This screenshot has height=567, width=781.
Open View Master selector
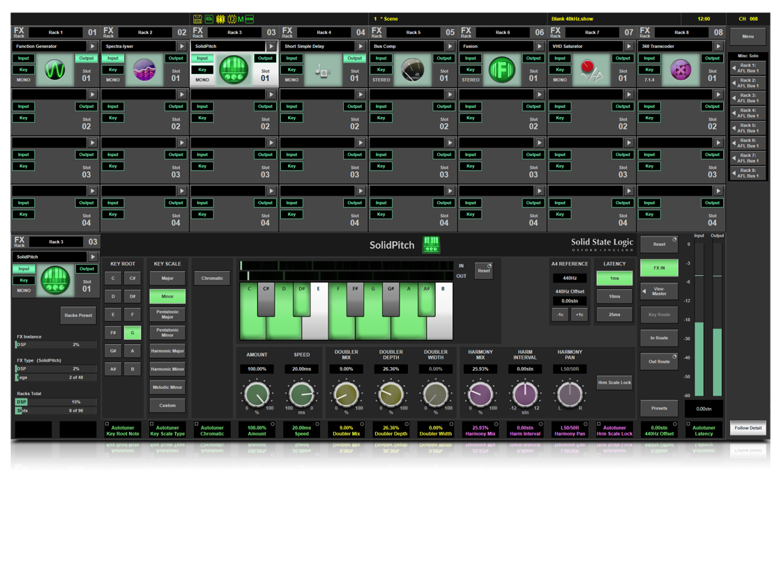click(659, 291)
